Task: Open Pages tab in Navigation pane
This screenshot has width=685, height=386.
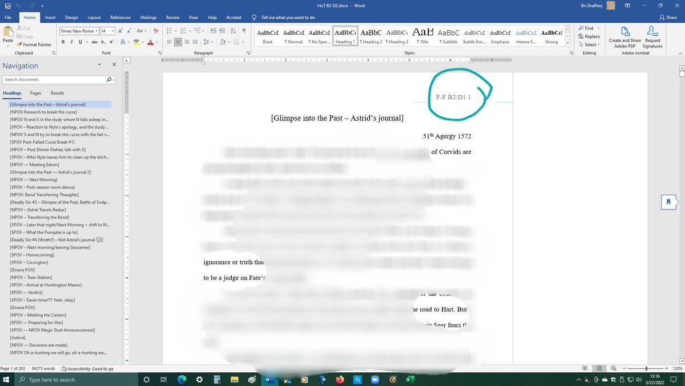Action: coord(35,93)
